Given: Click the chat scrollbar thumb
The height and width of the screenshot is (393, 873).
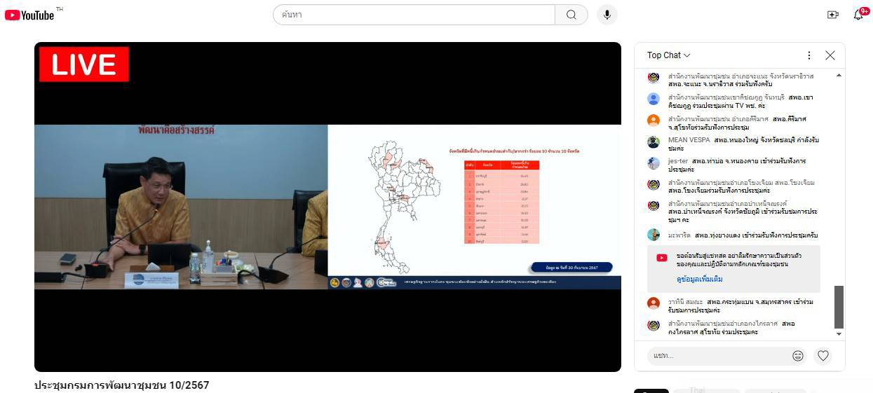Looking at the screenshot, I should pos(839,307).
